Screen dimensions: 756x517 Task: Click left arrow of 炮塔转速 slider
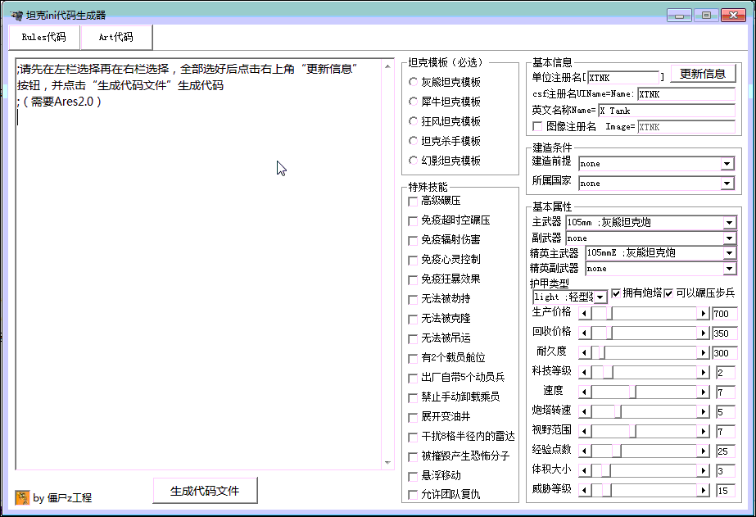click(x=584, y=412)
